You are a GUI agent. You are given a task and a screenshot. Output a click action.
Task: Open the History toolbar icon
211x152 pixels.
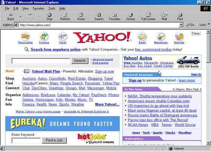click(131, 17)
